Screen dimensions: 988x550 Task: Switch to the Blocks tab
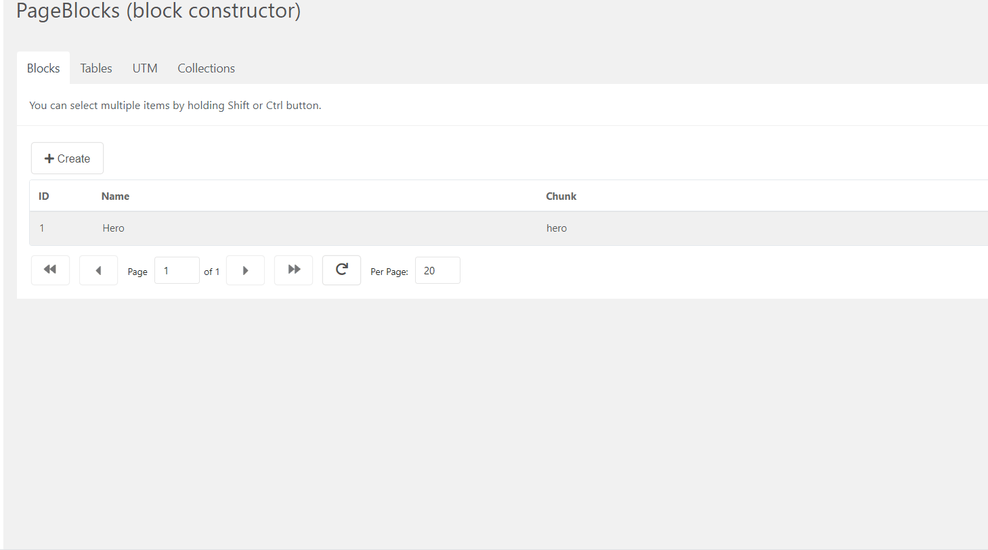tap(43, 68)
